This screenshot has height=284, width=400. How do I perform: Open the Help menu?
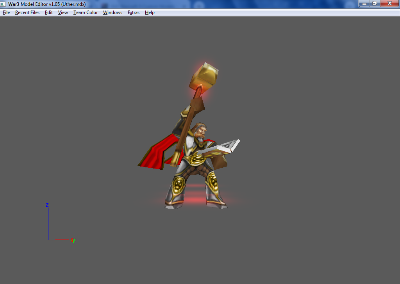coord(150,12)
